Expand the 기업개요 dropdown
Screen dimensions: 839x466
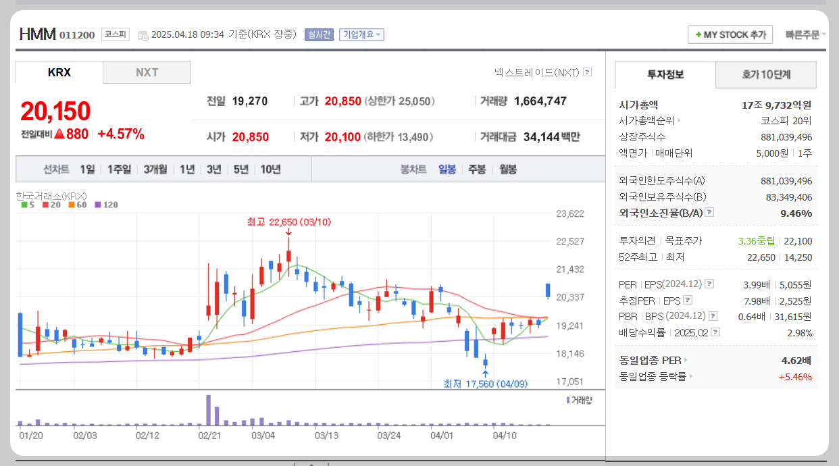click(x=362, y=34)
